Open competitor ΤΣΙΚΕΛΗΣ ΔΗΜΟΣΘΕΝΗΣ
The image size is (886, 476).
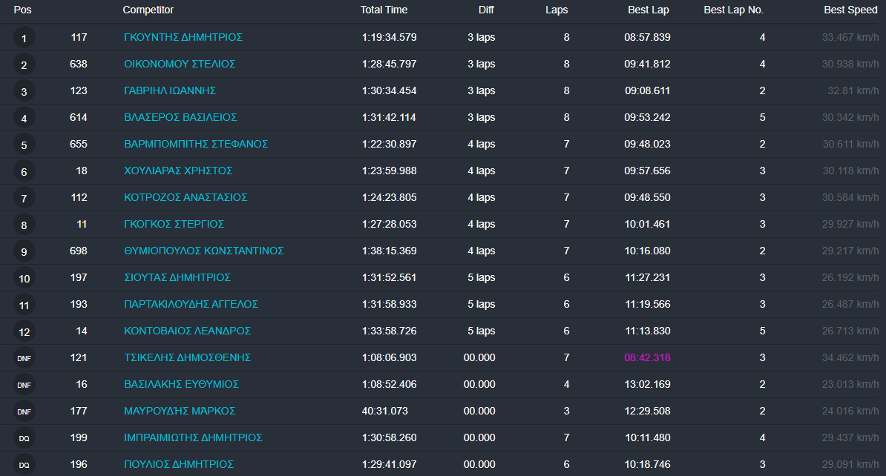click(x=187, y=358)
